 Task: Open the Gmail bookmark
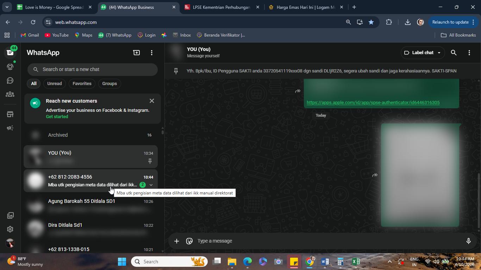click(x=30, y=35)
